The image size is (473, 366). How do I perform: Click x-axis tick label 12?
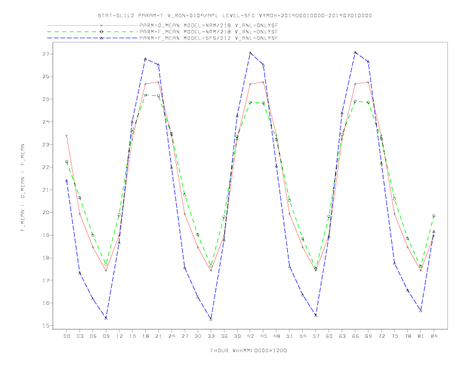[119, 336]
